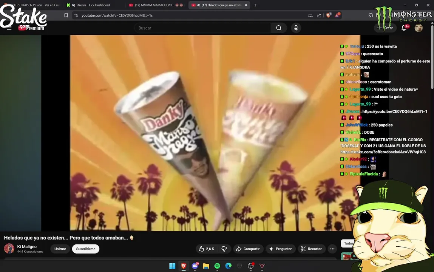This screenshot has width=434, height=272.
Task: Open a new browser tab
Action: pos(255,5)
